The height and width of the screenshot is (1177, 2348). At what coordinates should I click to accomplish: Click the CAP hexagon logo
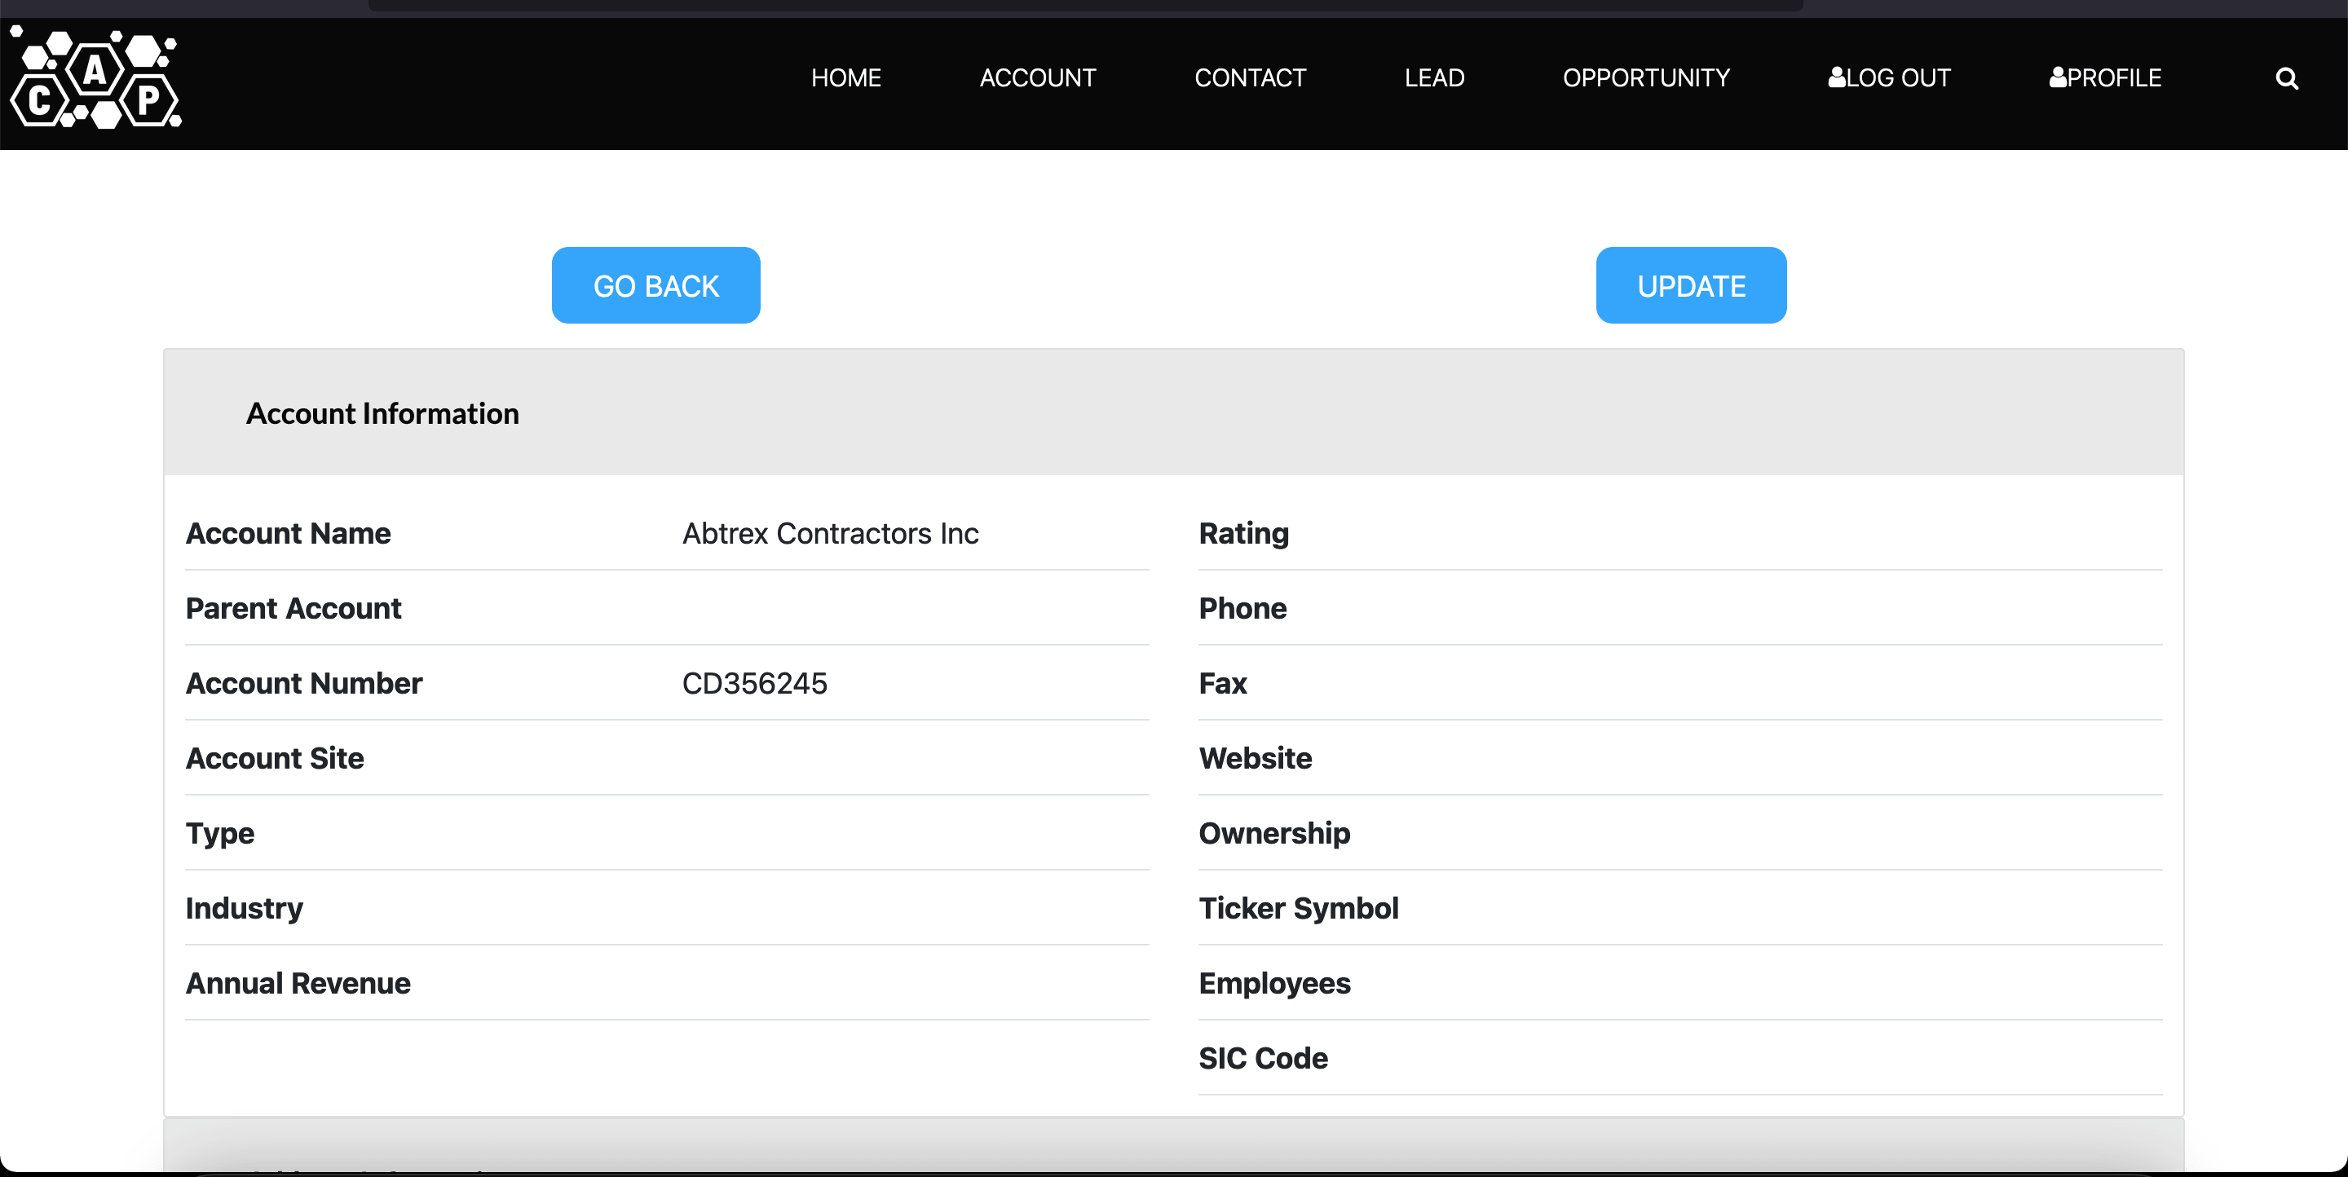coord(95,78)
